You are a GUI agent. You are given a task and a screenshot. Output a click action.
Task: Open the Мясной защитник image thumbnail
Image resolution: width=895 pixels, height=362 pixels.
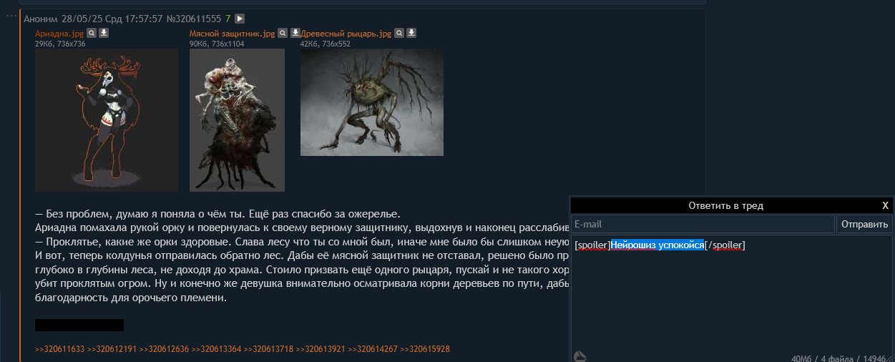pyautogui.click(x=237, y=120)
